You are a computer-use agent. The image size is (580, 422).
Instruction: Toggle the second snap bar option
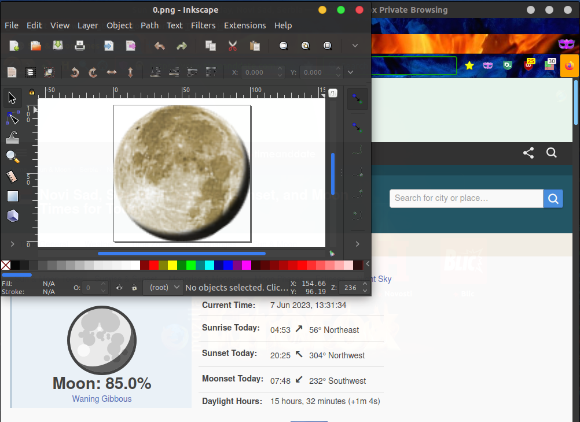(x=357, y=128)
